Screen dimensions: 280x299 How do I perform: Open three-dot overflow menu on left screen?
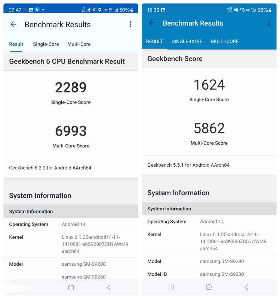[130, 25]
